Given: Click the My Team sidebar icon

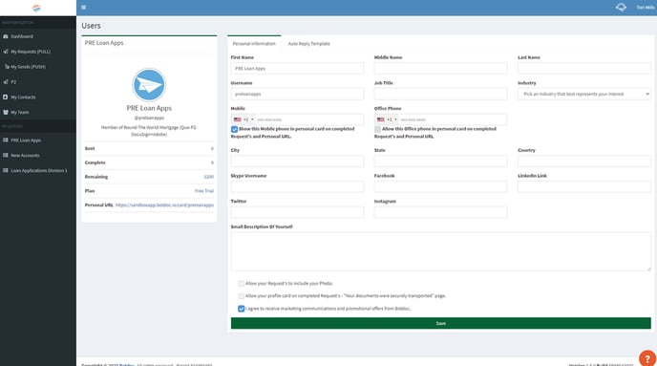Looking at the screenshot, I should [x=6, y=113].
